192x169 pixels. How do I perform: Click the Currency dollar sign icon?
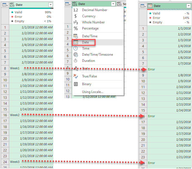pyautogui.click(x=75, y=16)
